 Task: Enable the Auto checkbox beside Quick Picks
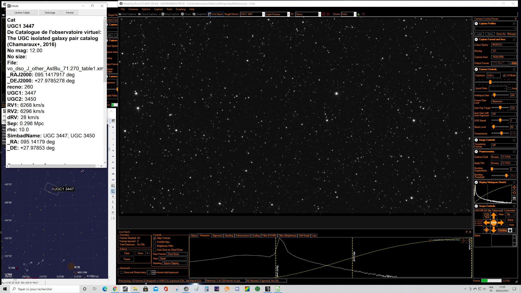coord(510,89)
